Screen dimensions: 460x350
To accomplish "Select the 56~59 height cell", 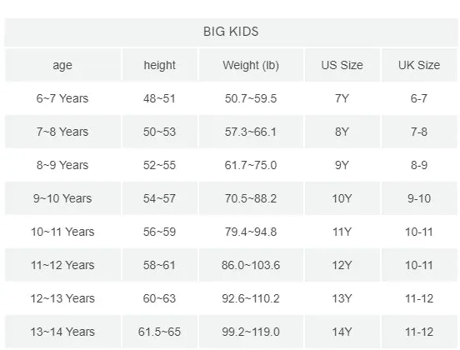I will [160, 232].
